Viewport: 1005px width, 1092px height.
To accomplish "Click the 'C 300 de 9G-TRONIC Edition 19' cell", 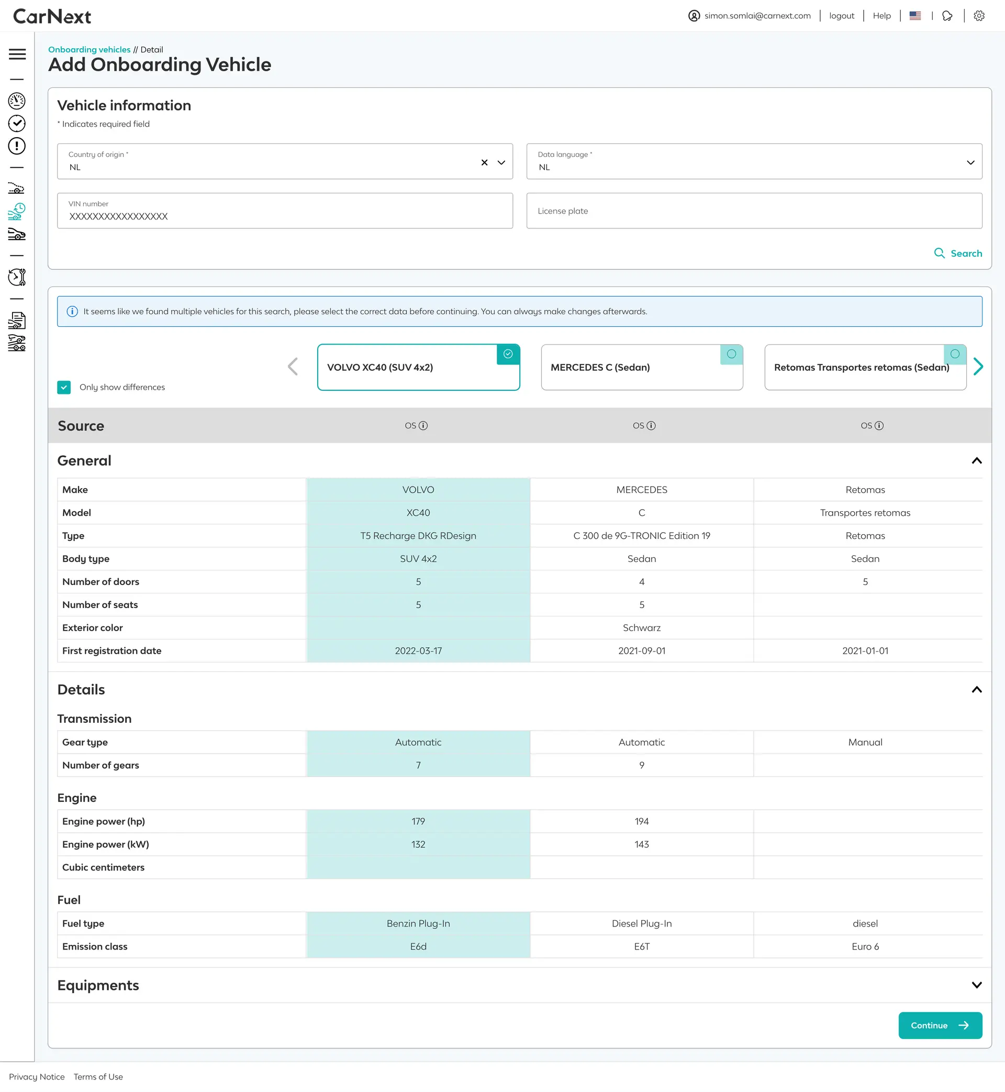I will point(642,536).
